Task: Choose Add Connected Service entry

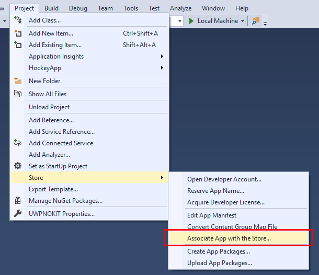Action: 89,143
